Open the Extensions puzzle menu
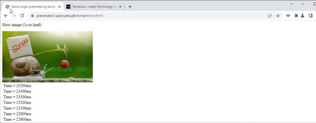316x123 pixels. click(296, 15)
